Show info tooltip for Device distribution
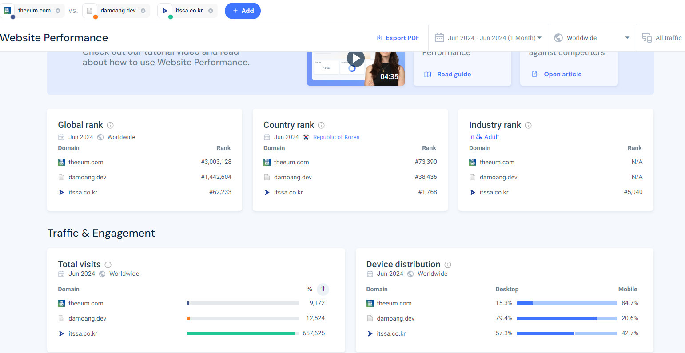Image resolution: width=685 pixels, height=353 pixels. point(448,265)
